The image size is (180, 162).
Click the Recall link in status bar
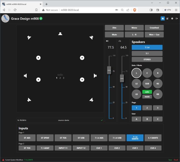tap(176, 160)
